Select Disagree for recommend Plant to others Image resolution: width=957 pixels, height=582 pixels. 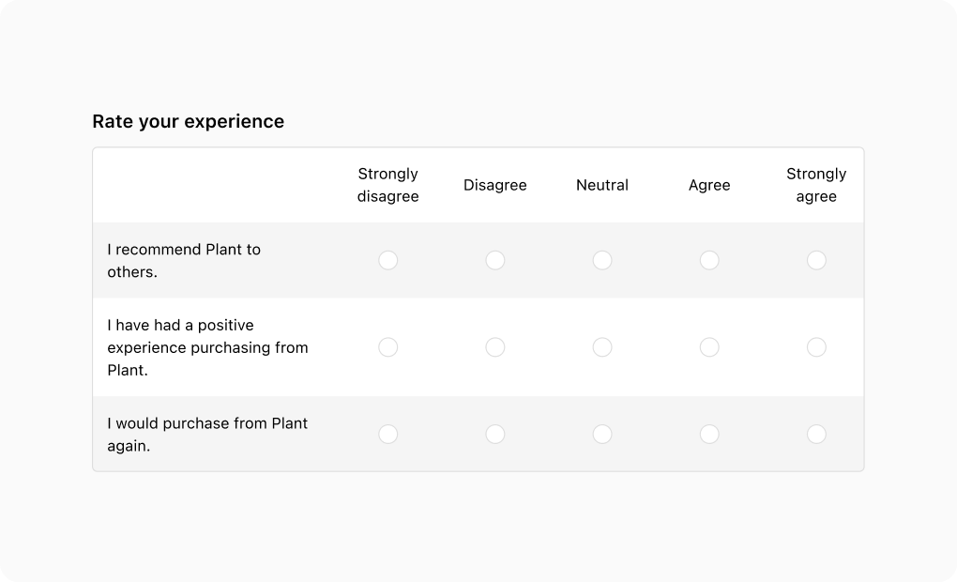495,260
